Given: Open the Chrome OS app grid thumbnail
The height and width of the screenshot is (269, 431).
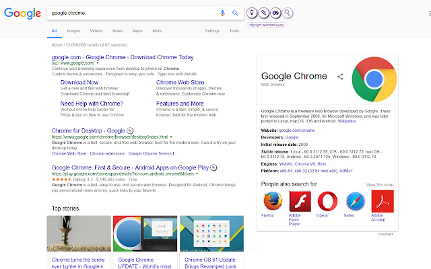Looking at the screenshot, I should point(211,233).
